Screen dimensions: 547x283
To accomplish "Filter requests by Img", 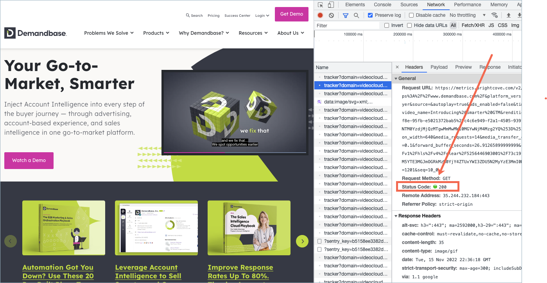I will (515, 25).
